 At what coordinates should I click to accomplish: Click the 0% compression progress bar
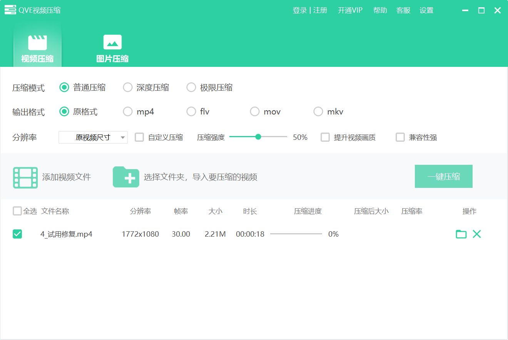[x=296, y=234]
